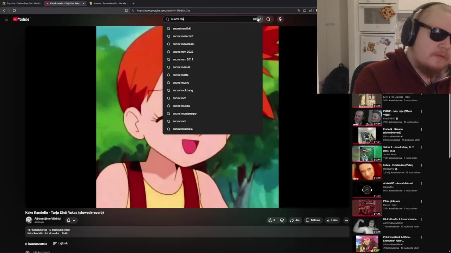Open options for the Frederik - Simson video
Viewport: 451px width, 253px height.
point(421,130)
